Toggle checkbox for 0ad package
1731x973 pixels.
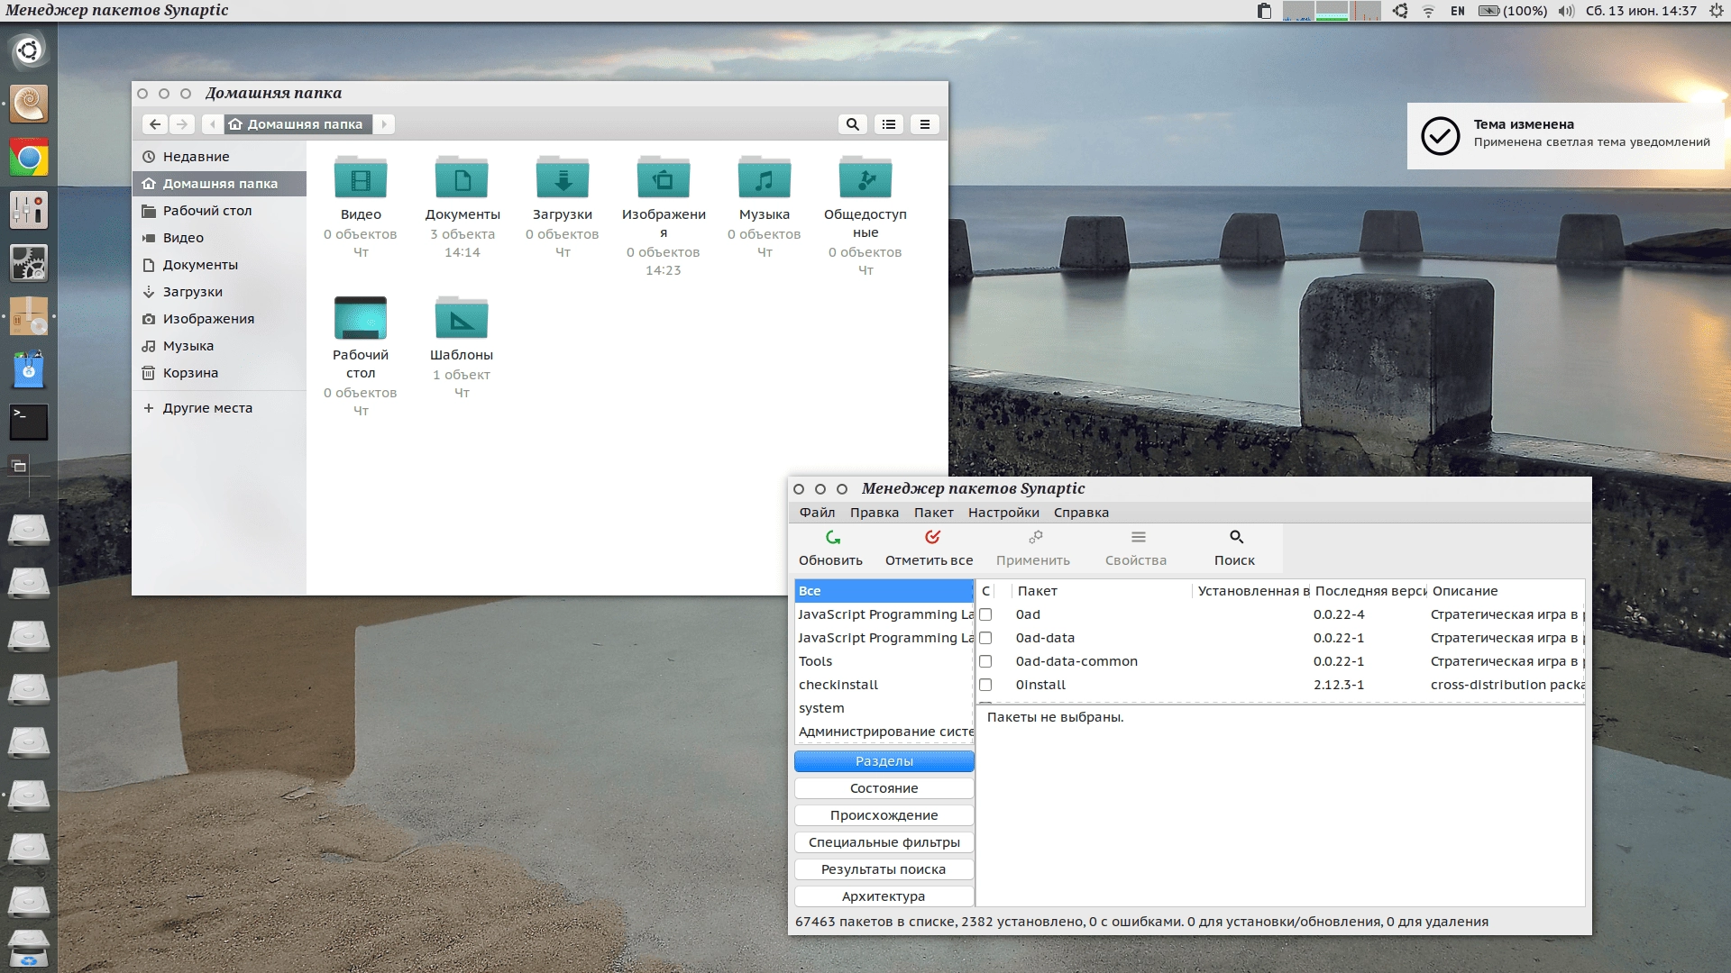click(985, 614)
